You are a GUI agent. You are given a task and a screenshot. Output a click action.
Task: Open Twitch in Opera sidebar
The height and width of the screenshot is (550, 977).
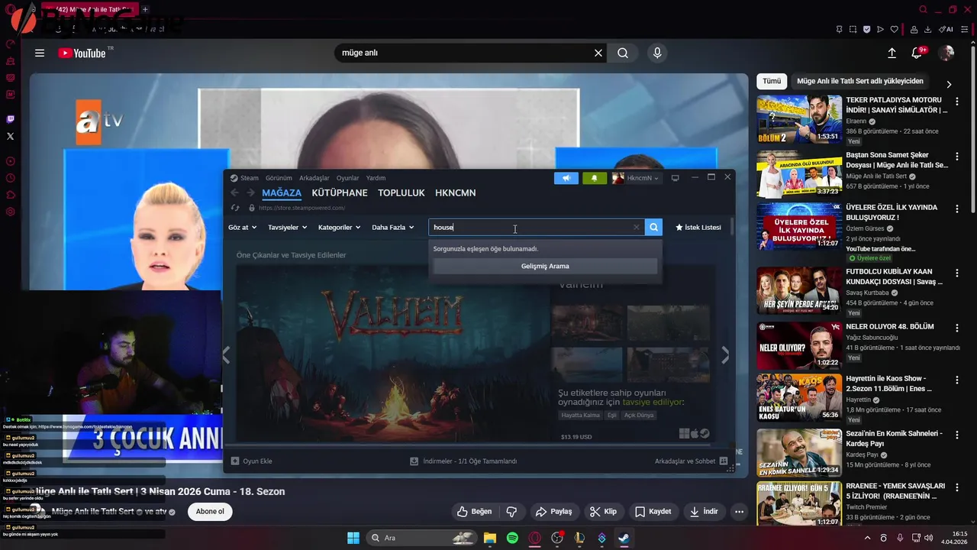tap(10, 119)
